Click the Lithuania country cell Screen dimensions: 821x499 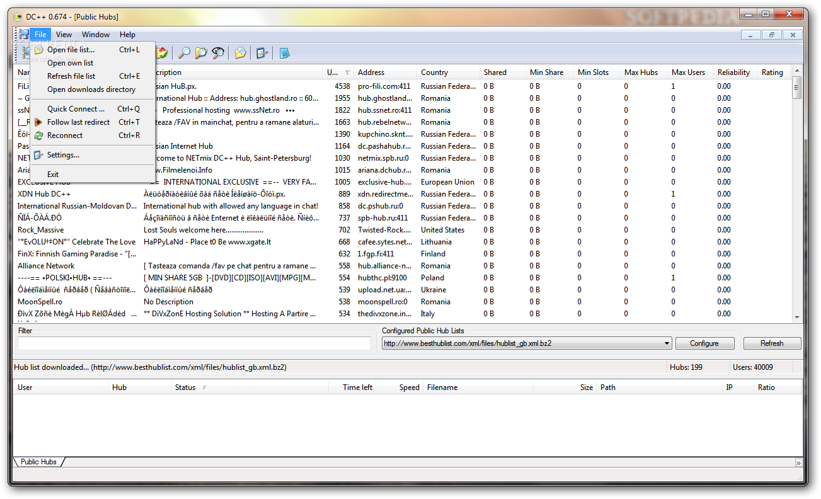click(x=436, y=242)
